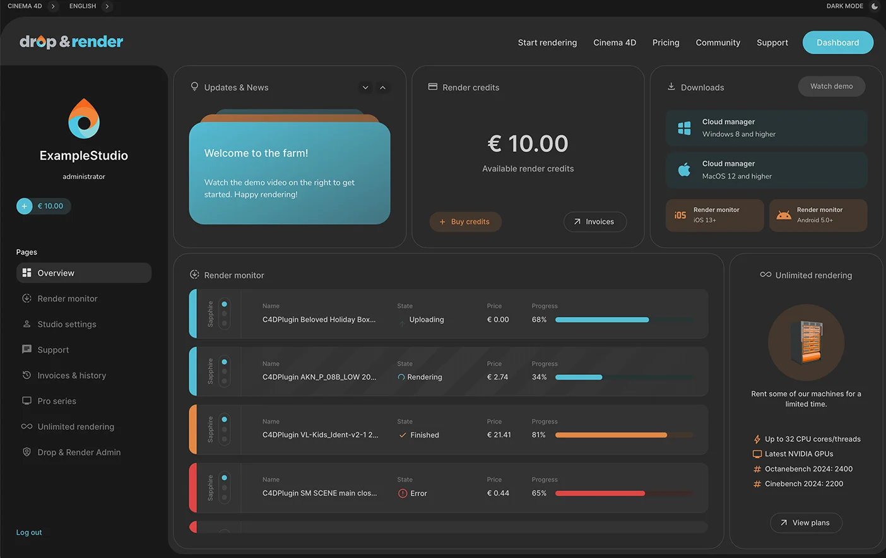The height and width of the screenshot is (558, 886).
Task: Open the iOS Render monitor download
Action: (714, 215)
